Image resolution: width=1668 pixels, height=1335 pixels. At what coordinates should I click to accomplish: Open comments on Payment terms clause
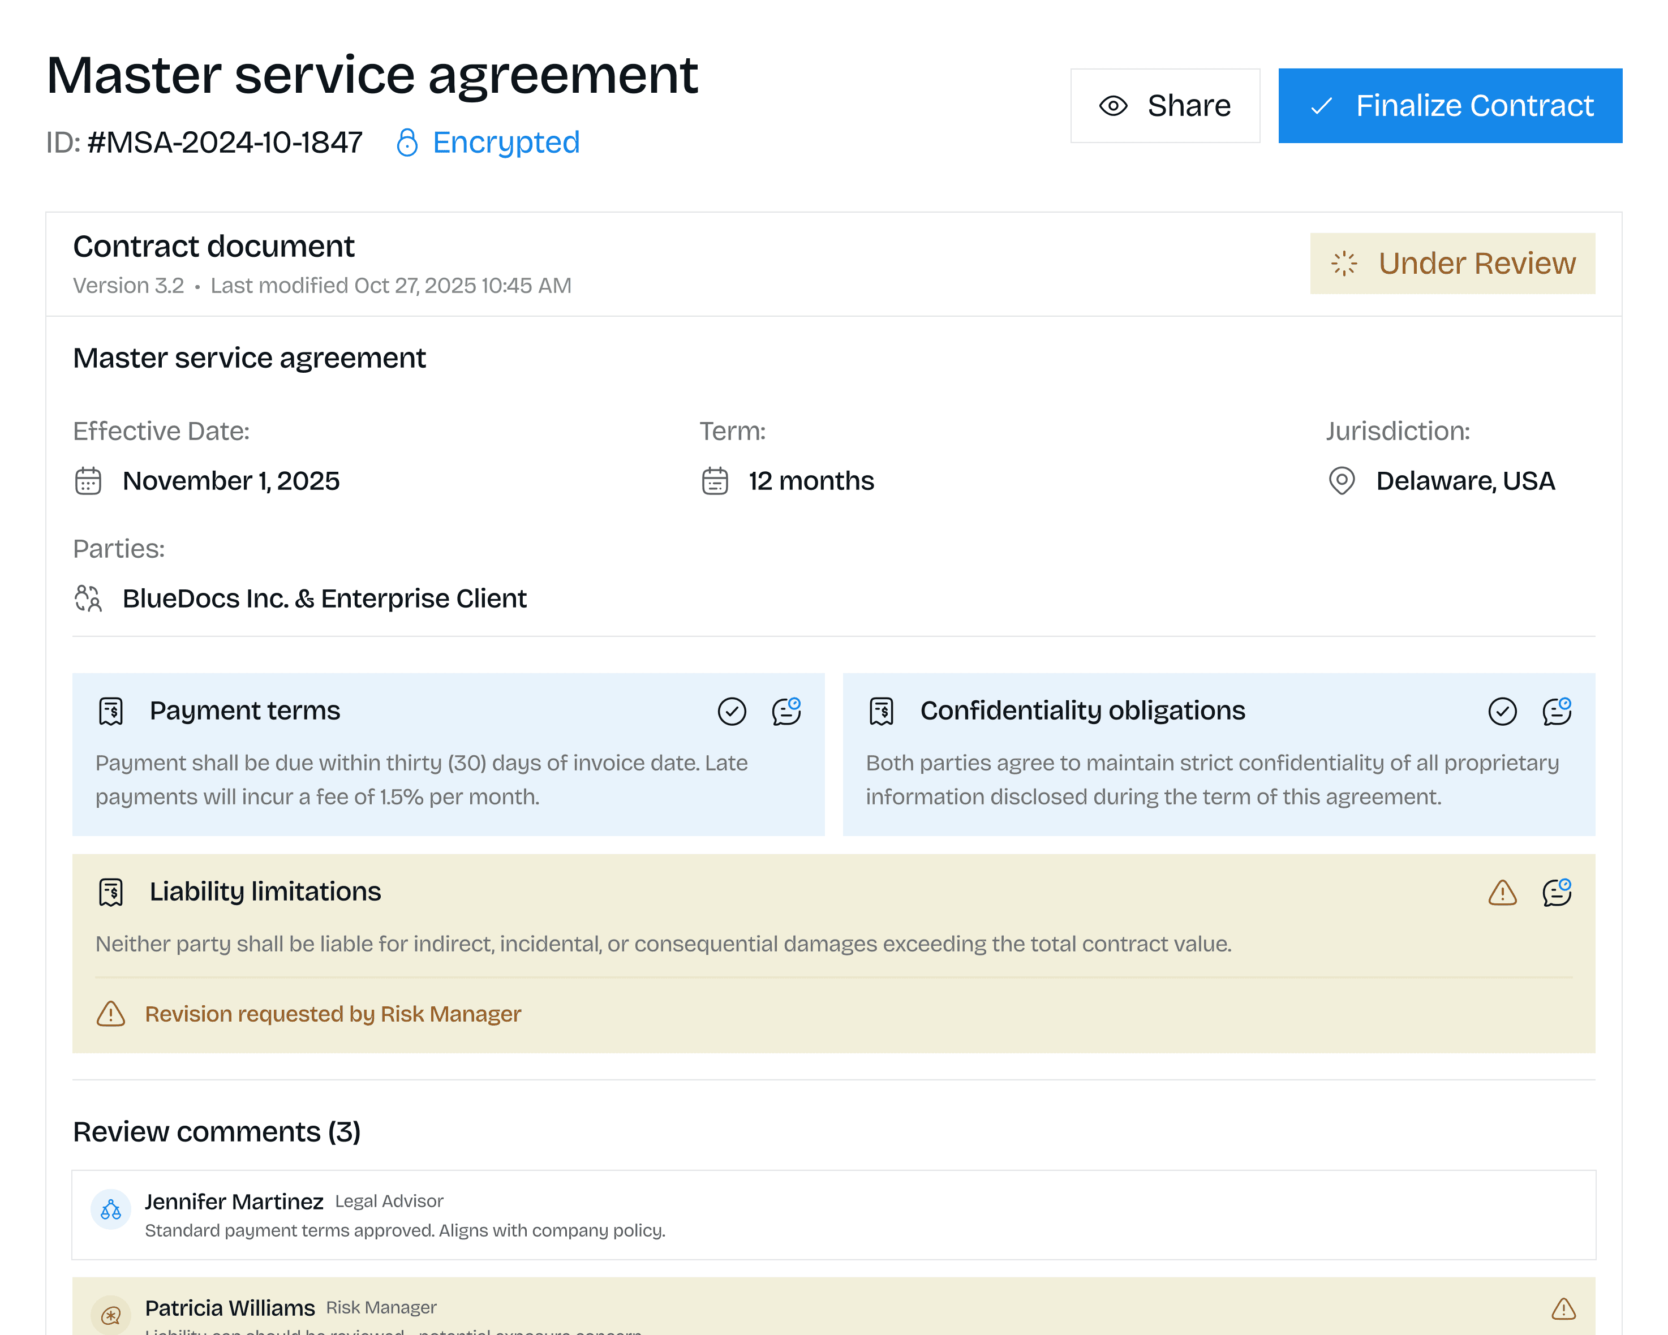tap(786, 711)
